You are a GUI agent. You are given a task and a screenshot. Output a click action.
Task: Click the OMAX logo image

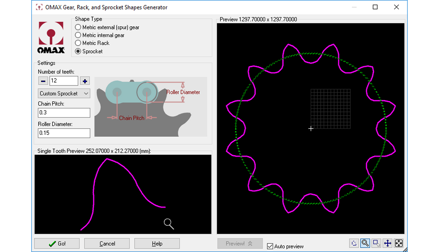pyautogui.click(x=51, y=38)
